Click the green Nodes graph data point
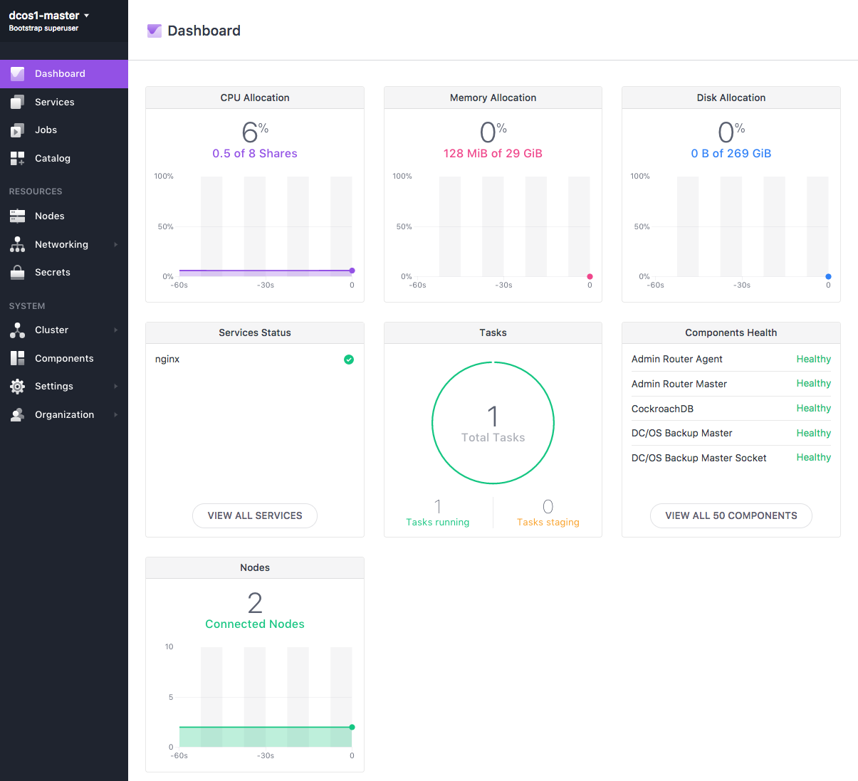858x781 pixels. pyautogui.click(x=352, y=727)
